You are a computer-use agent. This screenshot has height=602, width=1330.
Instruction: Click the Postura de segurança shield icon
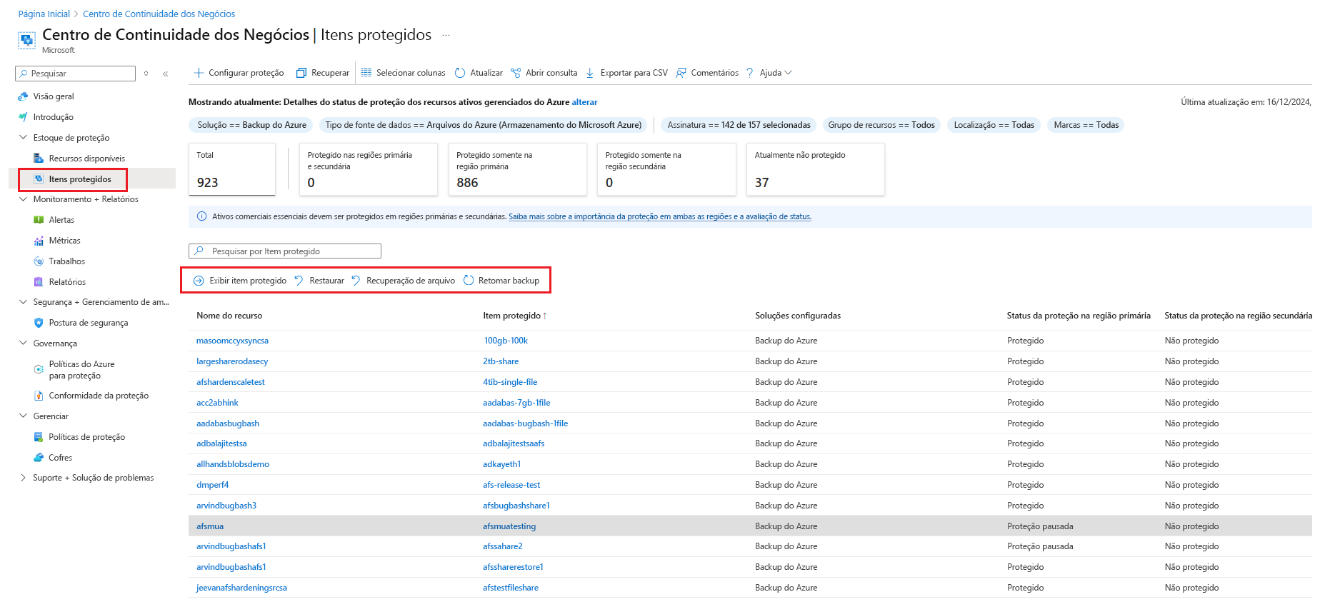[39, 323]
